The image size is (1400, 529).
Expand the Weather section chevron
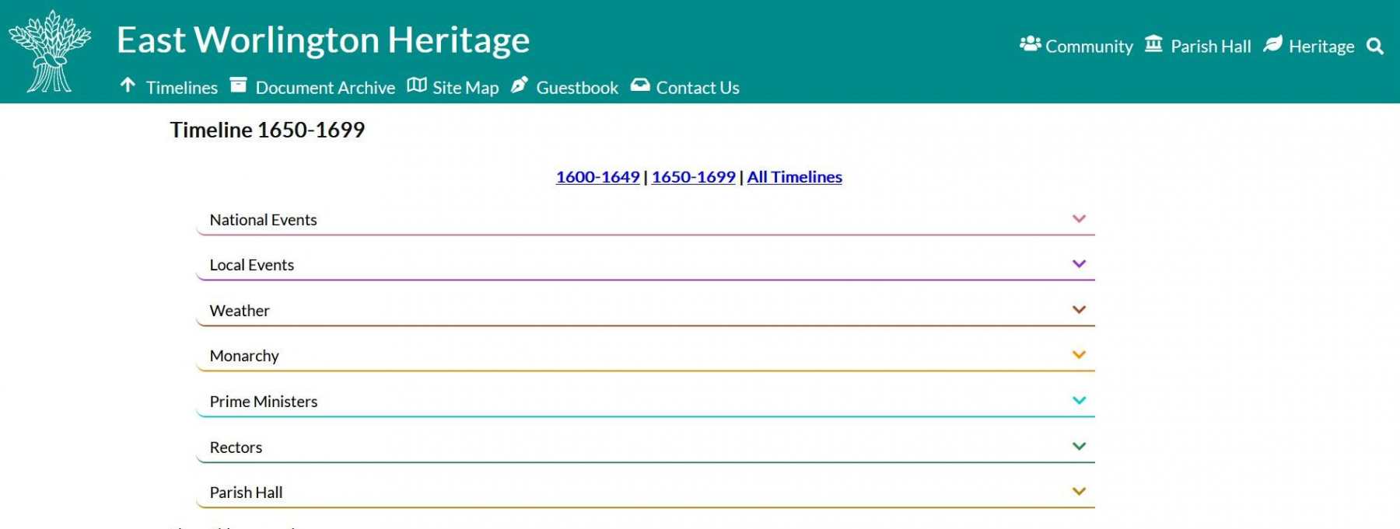1079,310
